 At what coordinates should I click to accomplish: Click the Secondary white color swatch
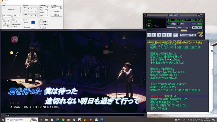[x=33, y=27]
